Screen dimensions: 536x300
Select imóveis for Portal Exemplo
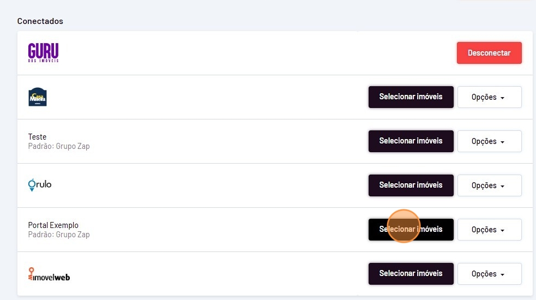pyautogui.click(x=411, y=230)
